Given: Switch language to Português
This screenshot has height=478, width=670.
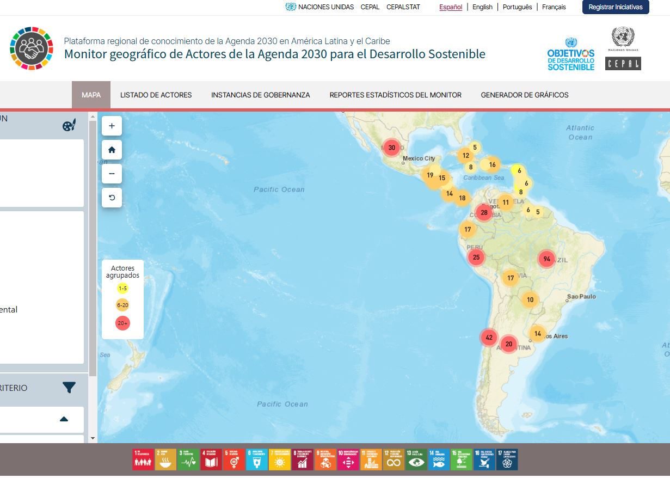Looking at the screenshot, I should 518,7.
